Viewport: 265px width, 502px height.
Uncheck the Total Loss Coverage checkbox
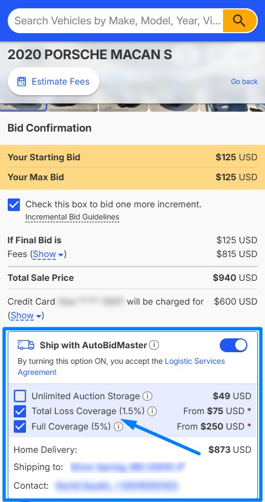[20, 411]
